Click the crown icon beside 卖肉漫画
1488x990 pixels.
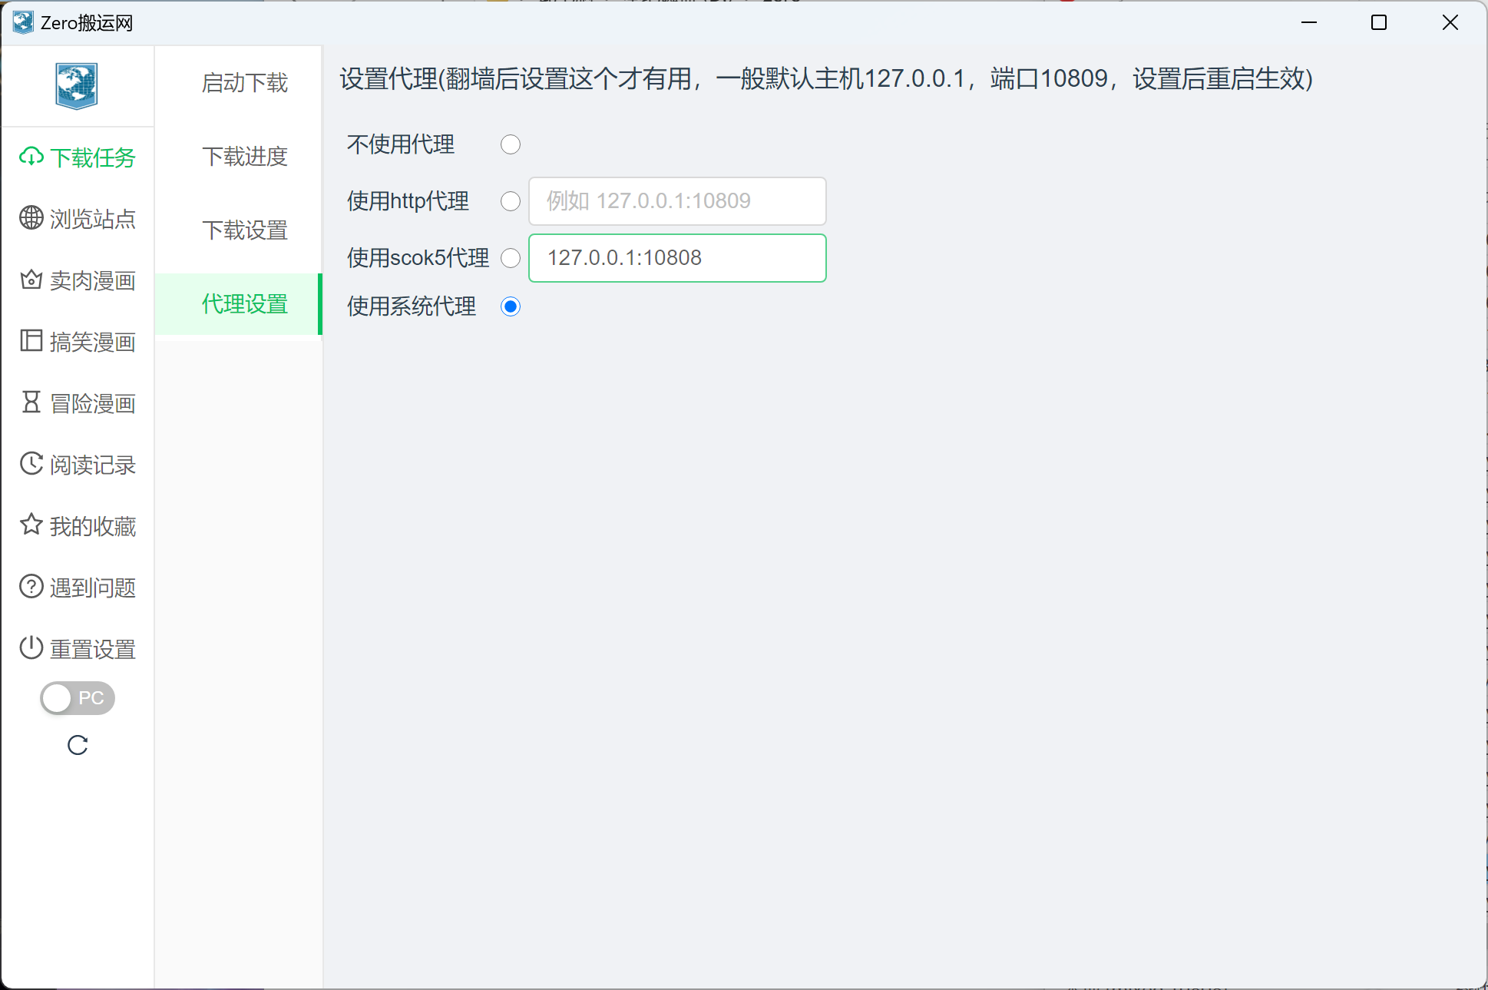point(31,280)
